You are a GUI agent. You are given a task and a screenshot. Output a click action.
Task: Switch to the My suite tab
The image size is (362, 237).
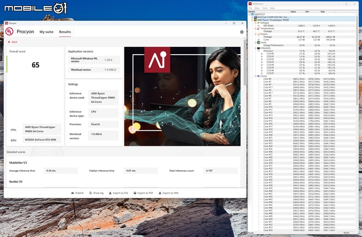click(46, 32)
